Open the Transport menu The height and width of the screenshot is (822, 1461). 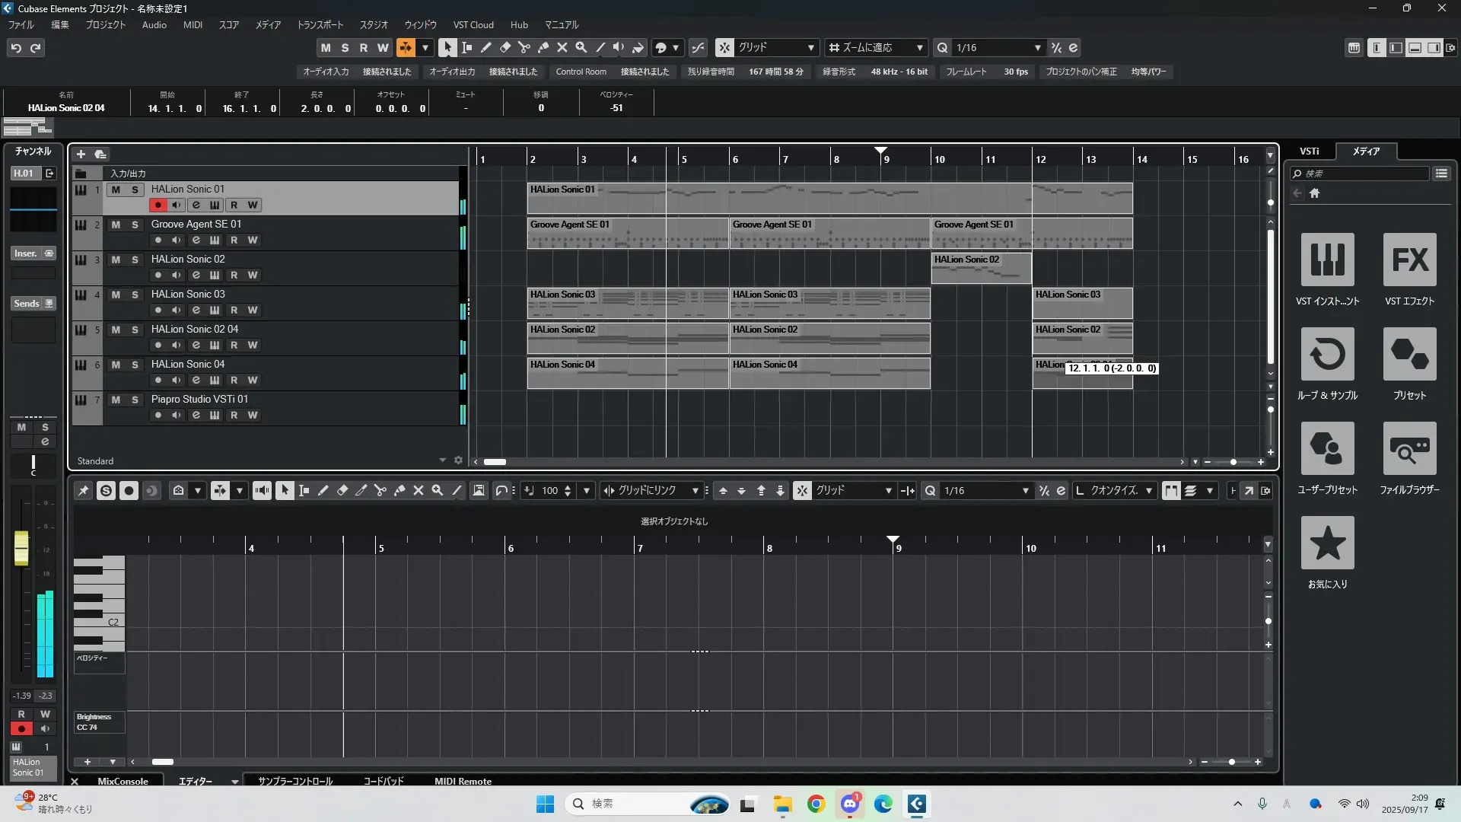(x=320, y=25)
